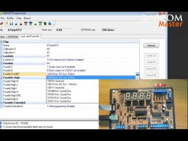The width and height of the screenshot is (188, 141).
Task: Open the File menu
Action: [2, 18]
